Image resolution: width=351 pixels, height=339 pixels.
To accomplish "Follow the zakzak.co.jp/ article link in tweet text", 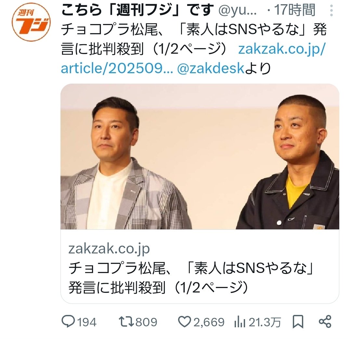I will pyautogui.click(x=193, y=59).
